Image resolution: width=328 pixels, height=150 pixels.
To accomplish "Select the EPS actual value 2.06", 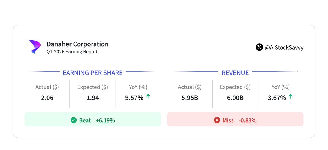I will 47,98.
